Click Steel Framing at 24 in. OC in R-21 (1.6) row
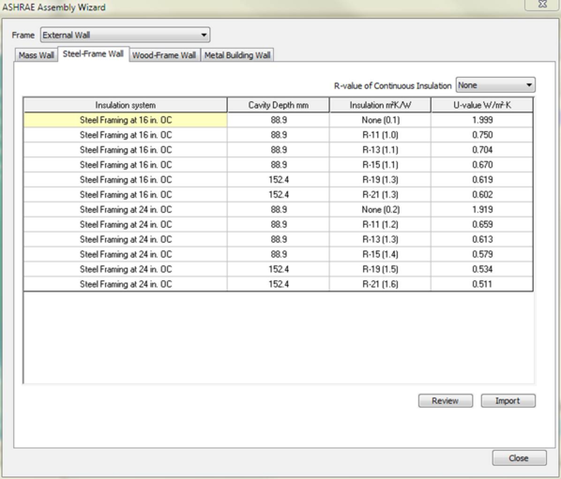 point(126,284)
